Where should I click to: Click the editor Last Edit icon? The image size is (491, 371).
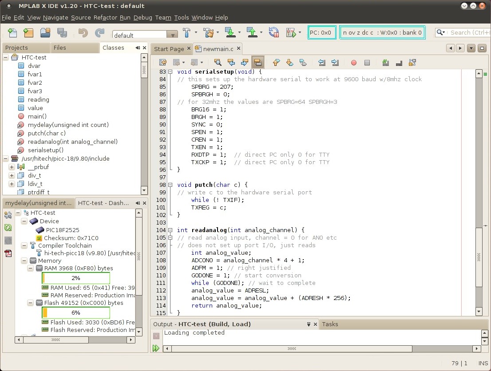pos(163,62)
